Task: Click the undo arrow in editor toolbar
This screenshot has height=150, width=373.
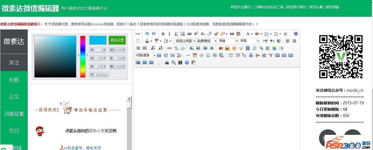Action: pyautogui.click(x=147, y=34)
